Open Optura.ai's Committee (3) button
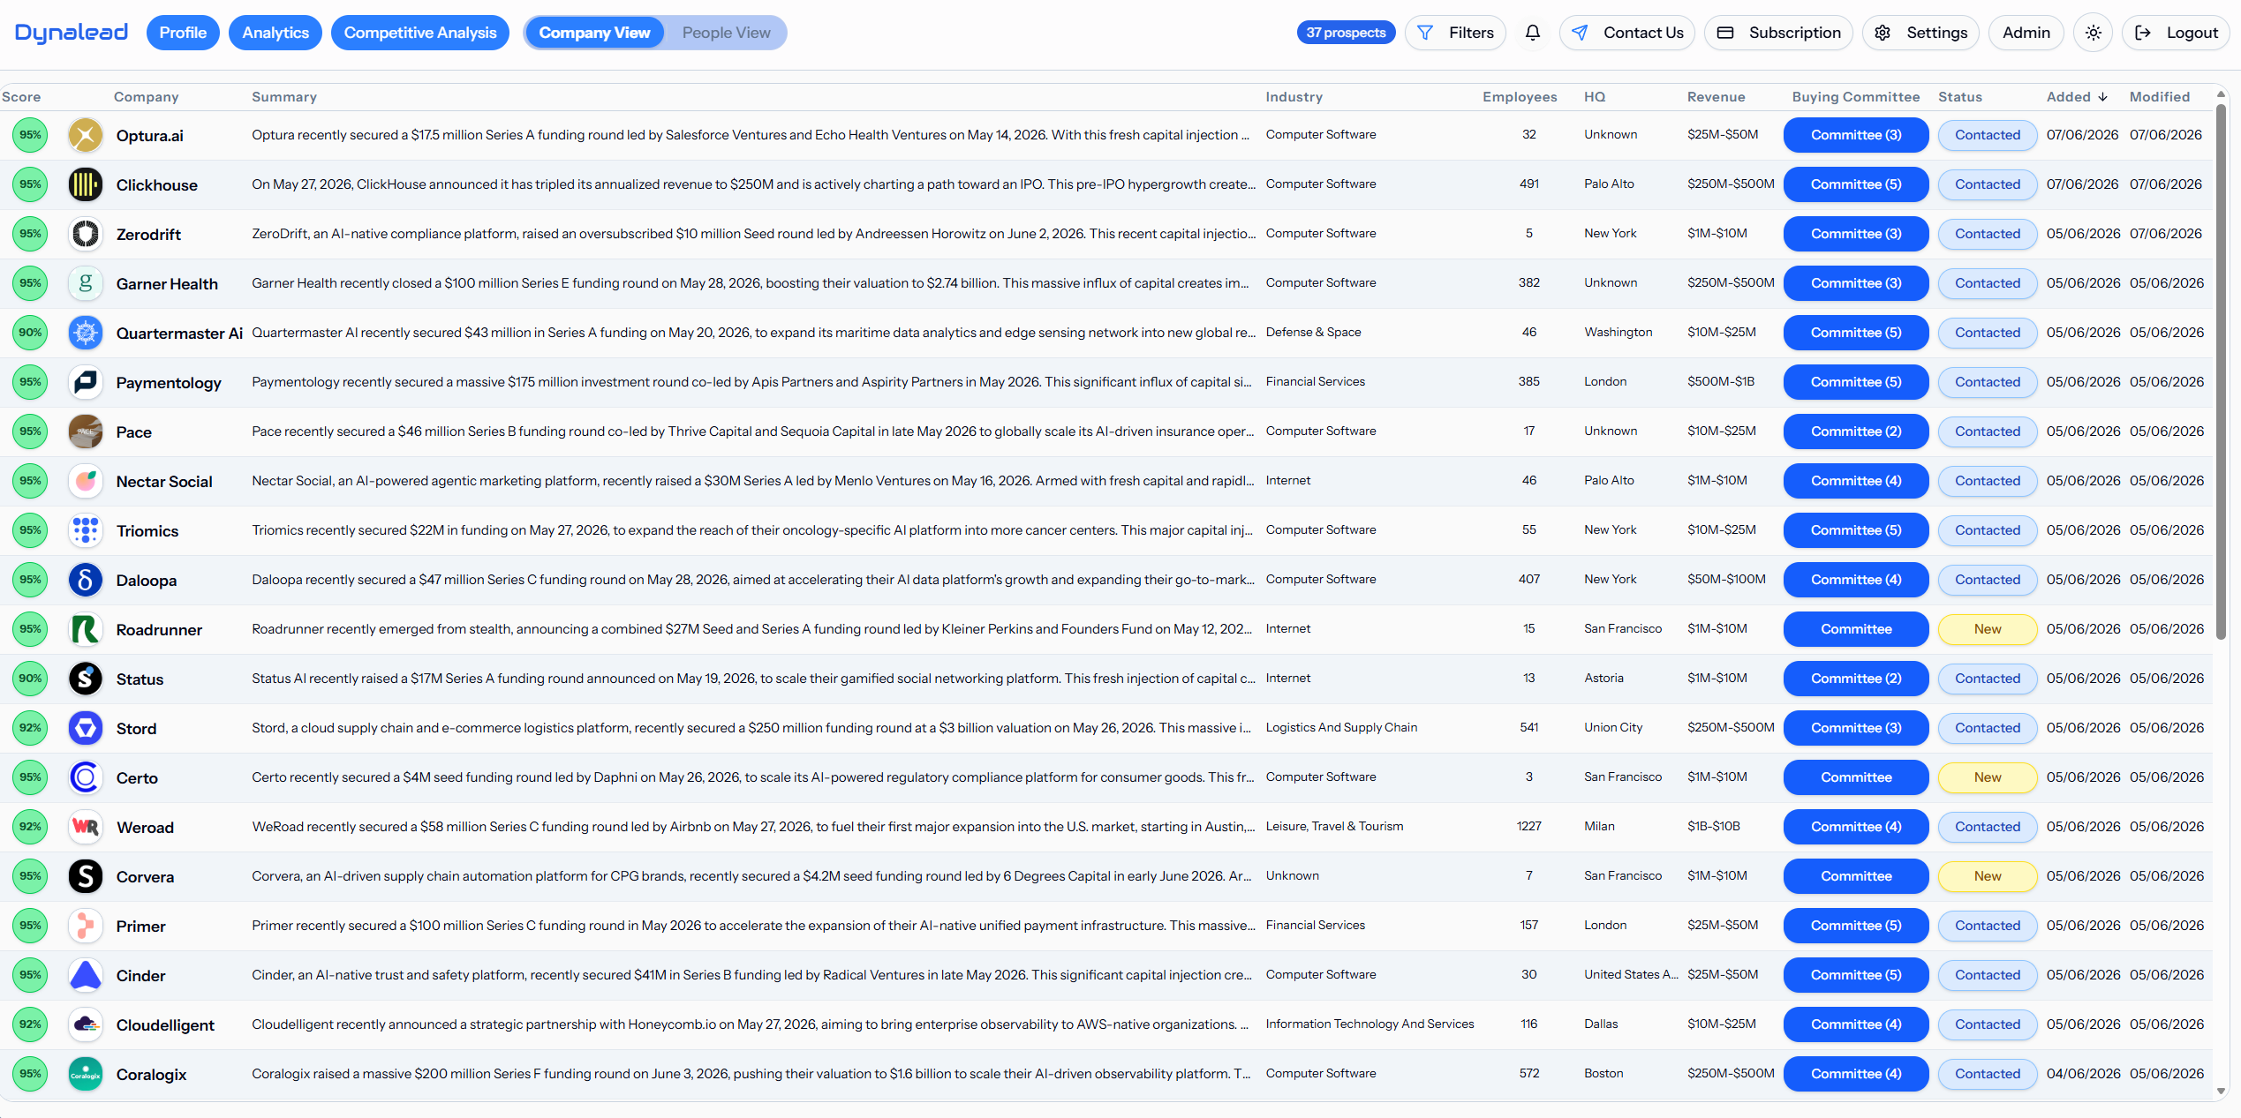Viewport: 2241px width, 1118px height. tap(1856, 135)
